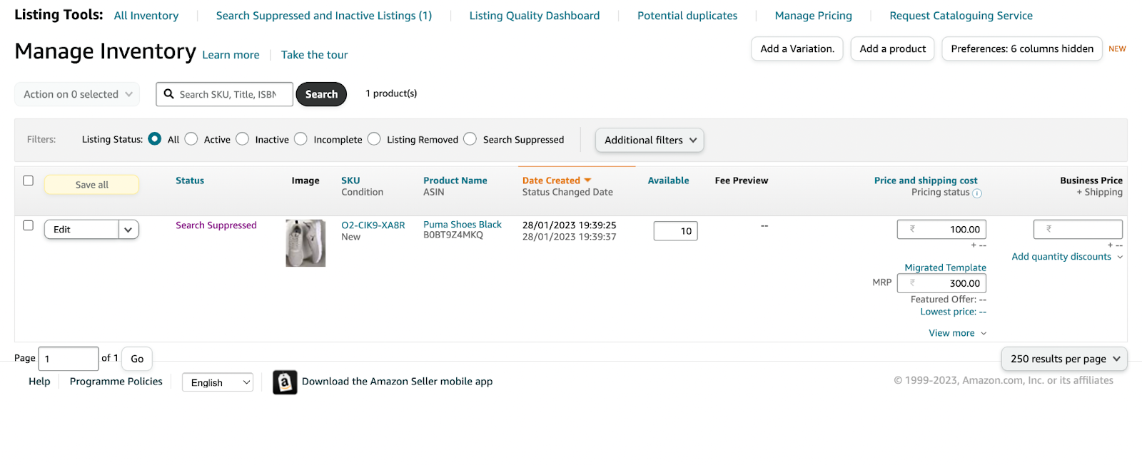Expand the Add quantity discounts option
This screenshot has height=465, width=1142.
pyautogui.click(x=1066, y=257)
